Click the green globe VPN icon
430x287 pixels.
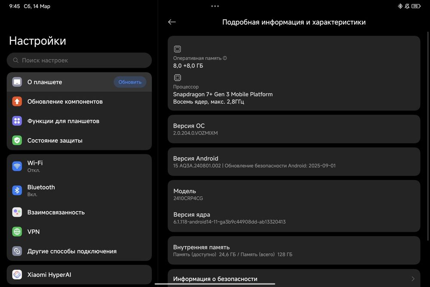point(17,232)
